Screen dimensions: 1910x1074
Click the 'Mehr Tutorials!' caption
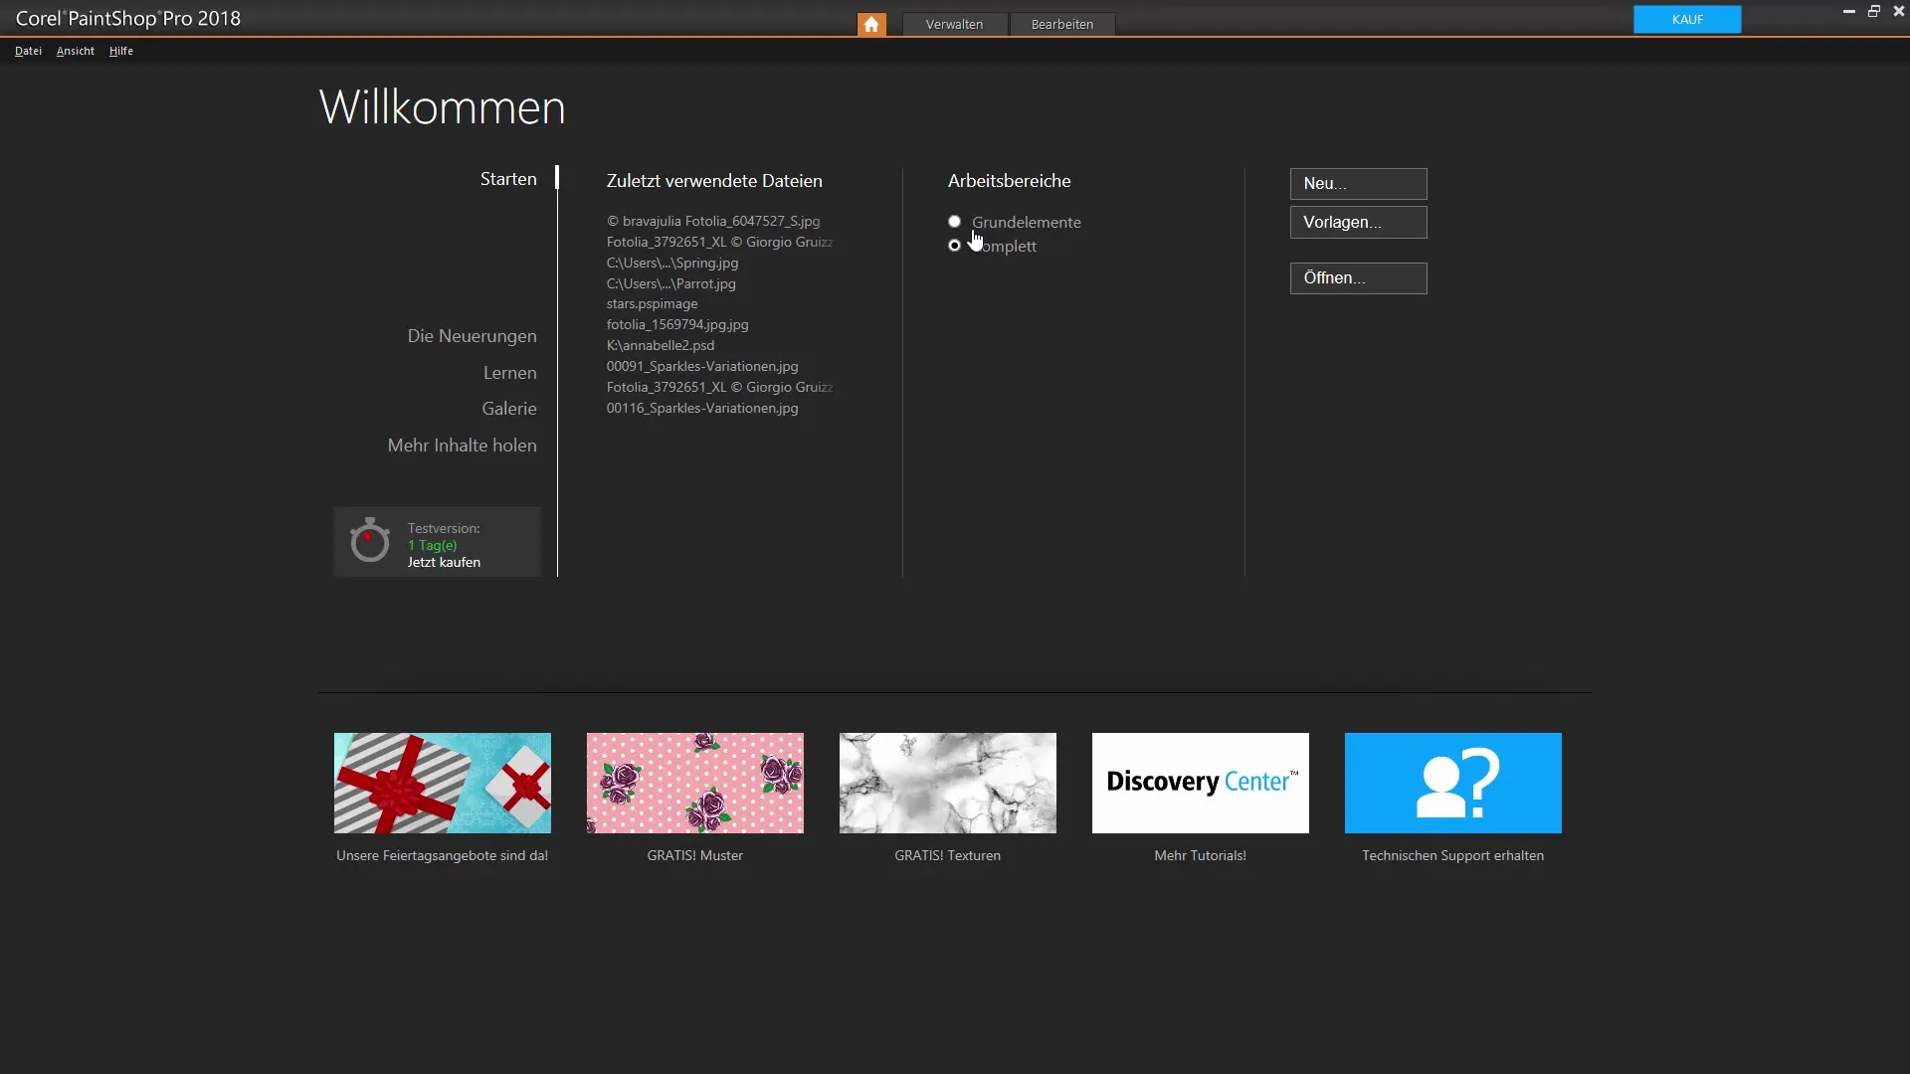(x=1200, y=855)
